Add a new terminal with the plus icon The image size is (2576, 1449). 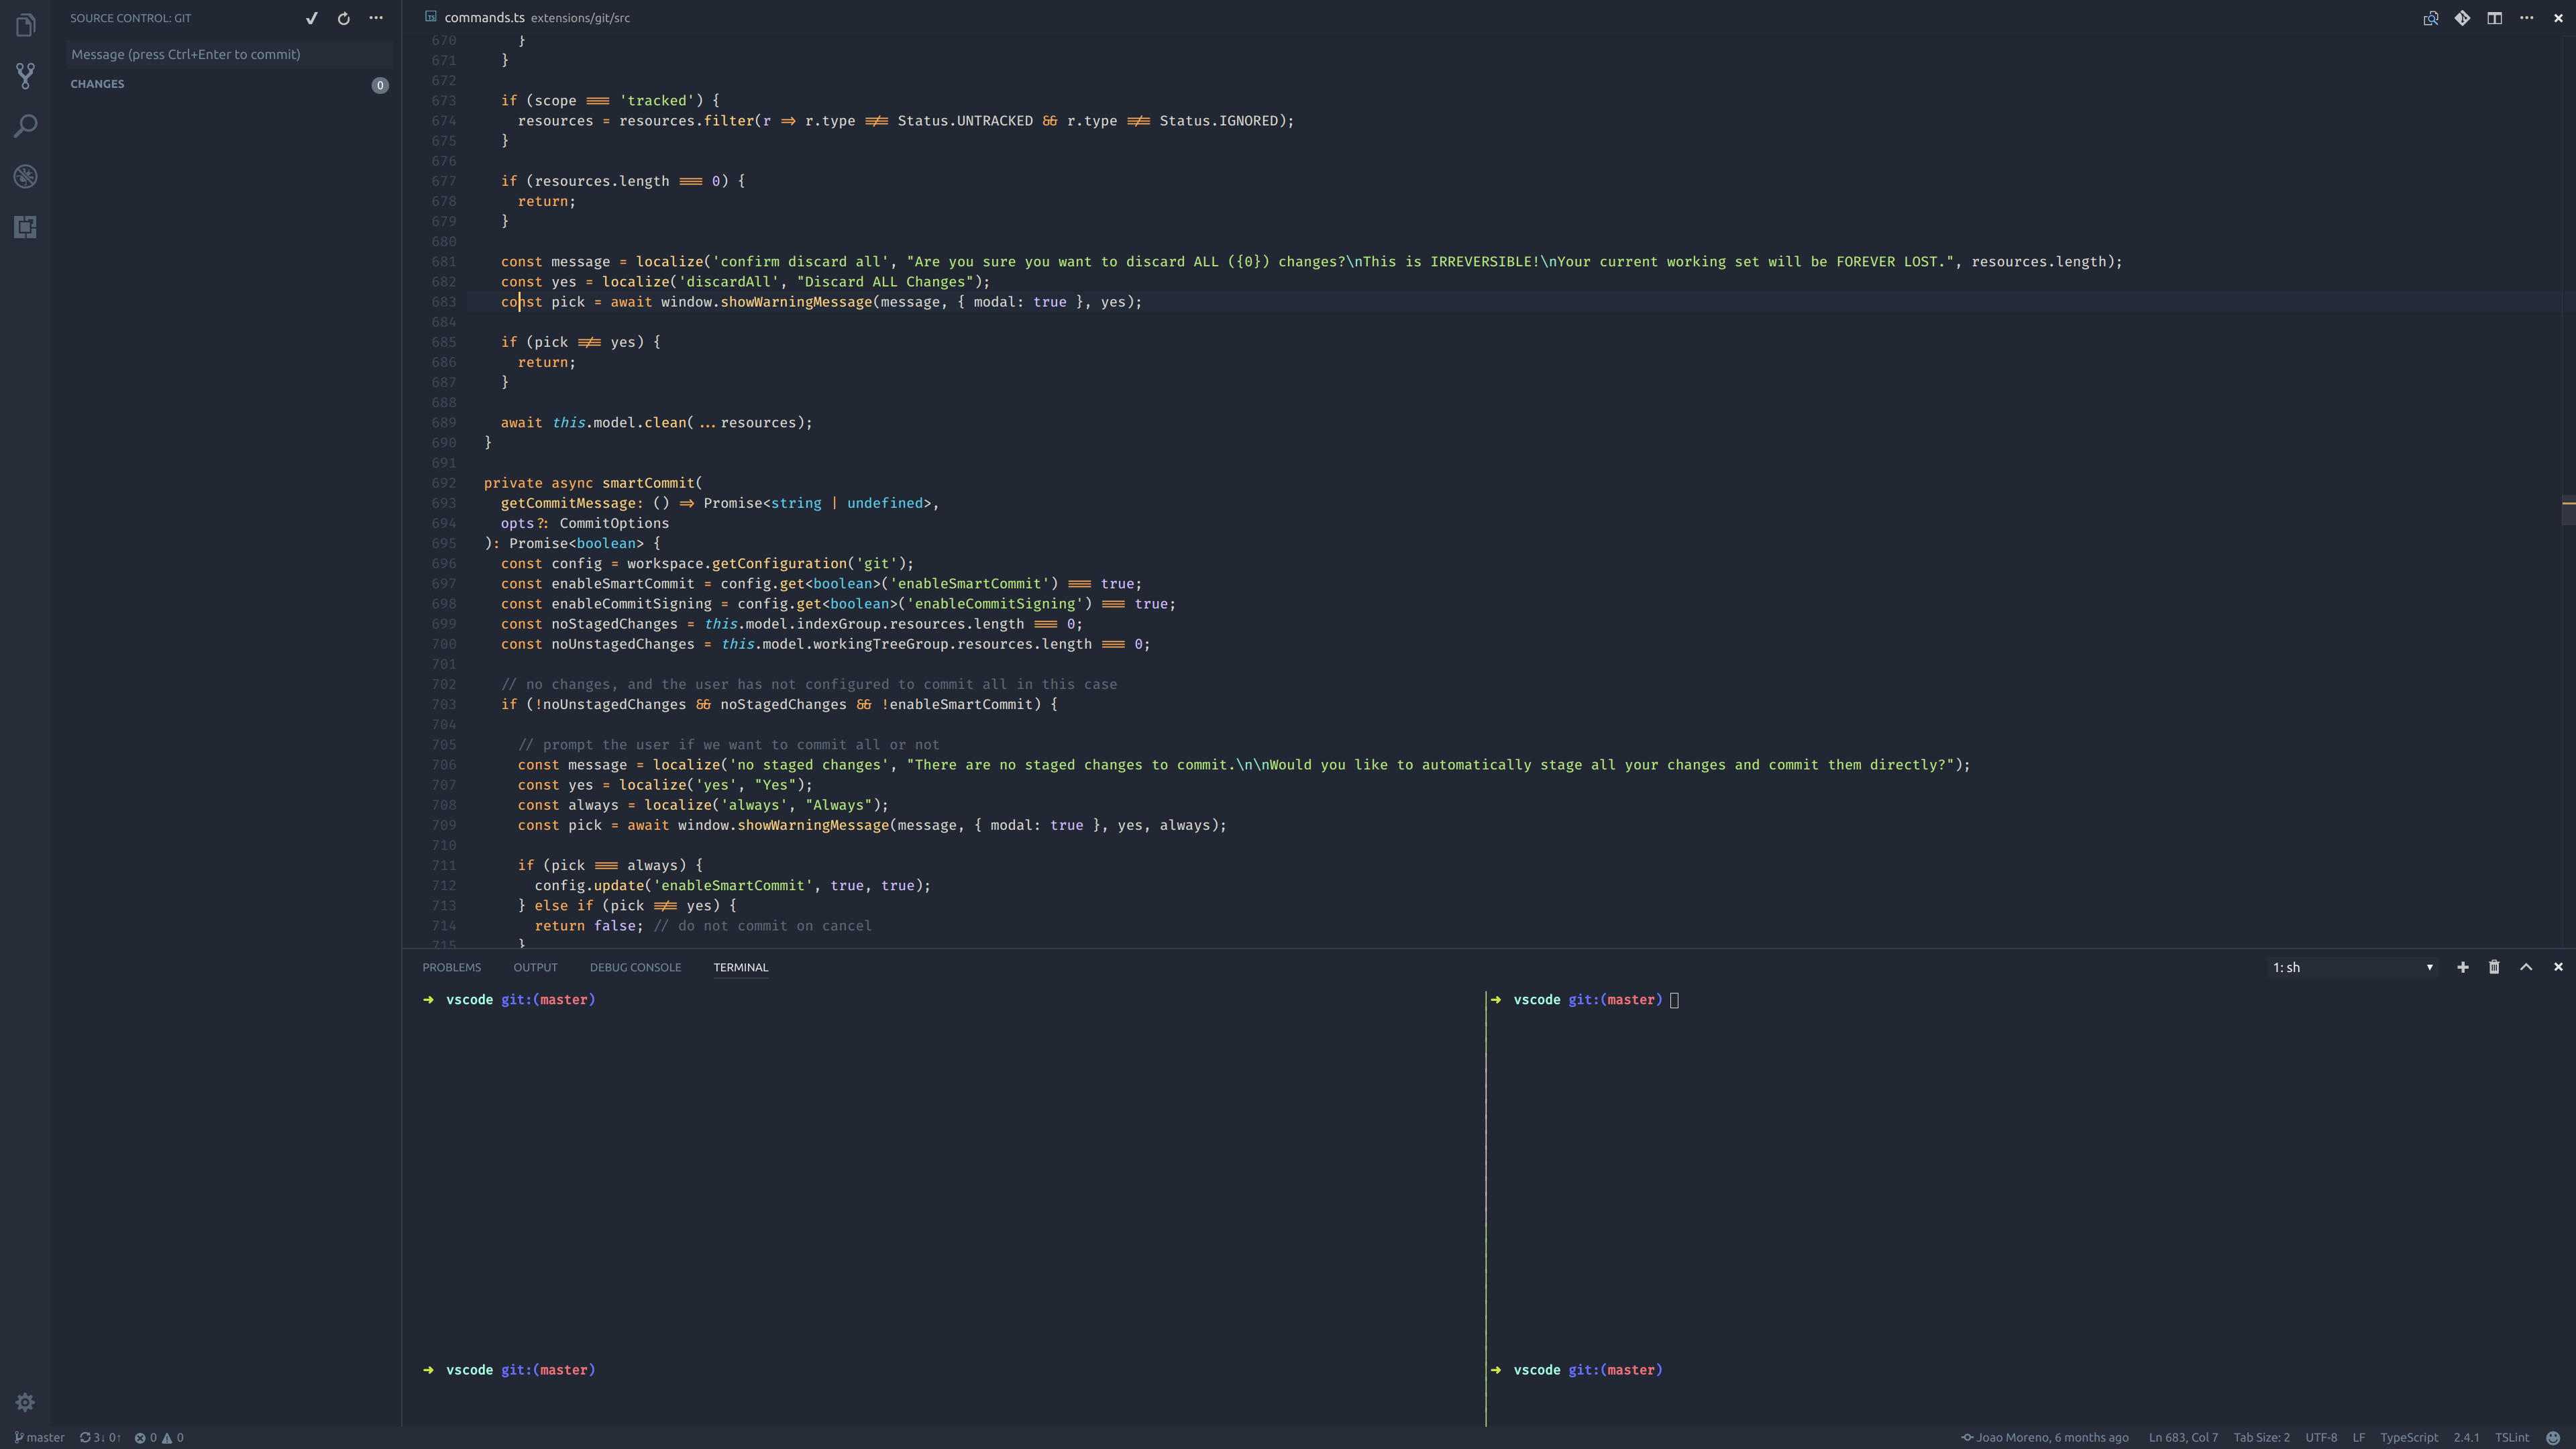pyautogui.click(x=2463, y=967)
